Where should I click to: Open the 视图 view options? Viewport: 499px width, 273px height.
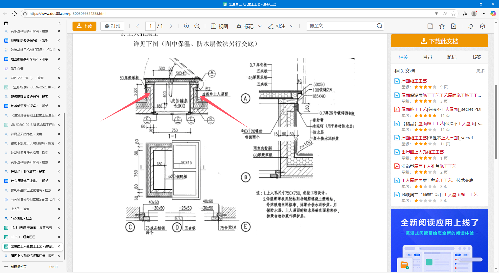pos(219,26)
